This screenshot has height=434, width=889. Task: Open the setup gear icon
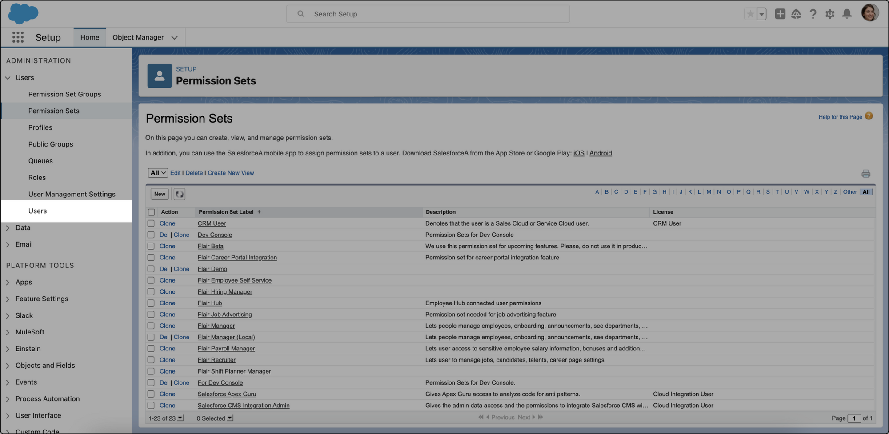pyautogui.click(x=829, y=14)
